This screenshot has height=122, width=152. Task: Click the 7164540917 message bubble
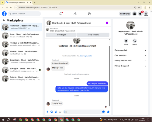[x=57, y=103]
